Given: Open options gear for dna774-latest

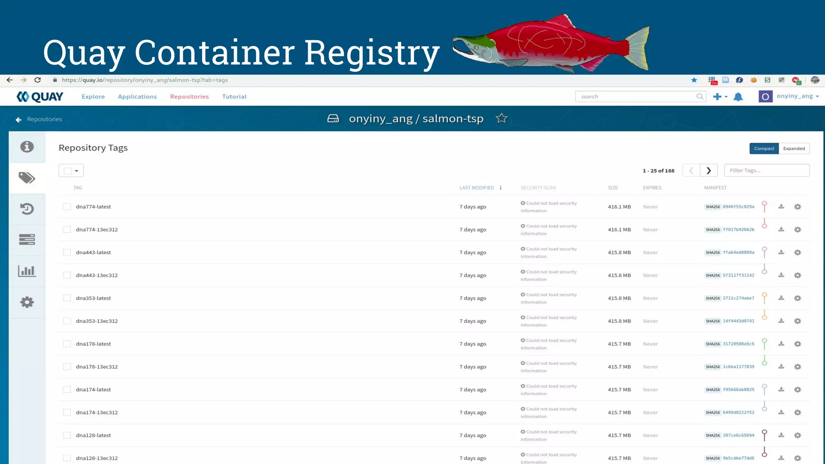Looking at the screenshot, I should 798,207.
